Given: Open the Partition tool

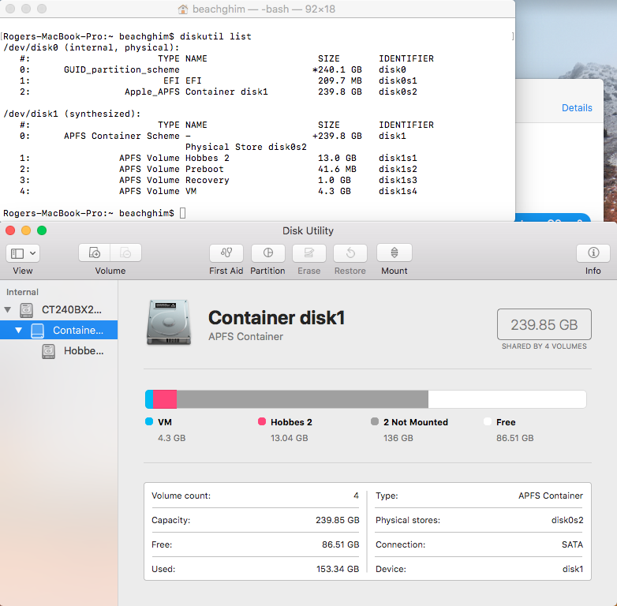Looking at the screenshot, I should (268, 252).
